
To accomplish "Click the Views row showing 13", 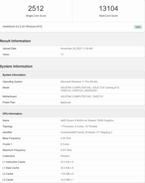I will click(x=72, y=54).
